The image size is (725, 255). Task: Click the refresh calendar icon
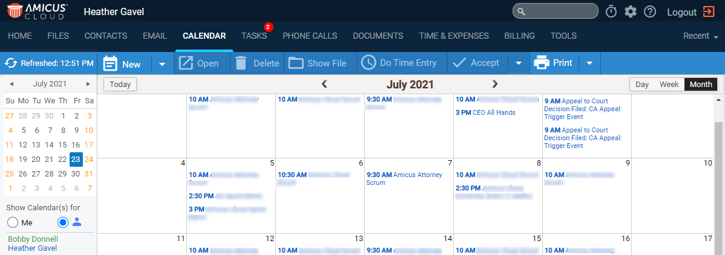pos(11,63)
